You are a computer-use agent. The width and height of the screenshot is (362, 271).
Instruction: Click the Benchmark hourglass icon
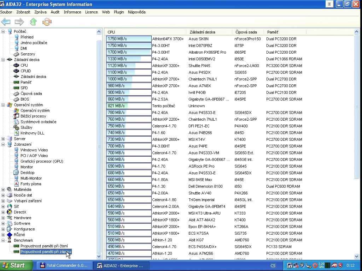coord(10,240)
